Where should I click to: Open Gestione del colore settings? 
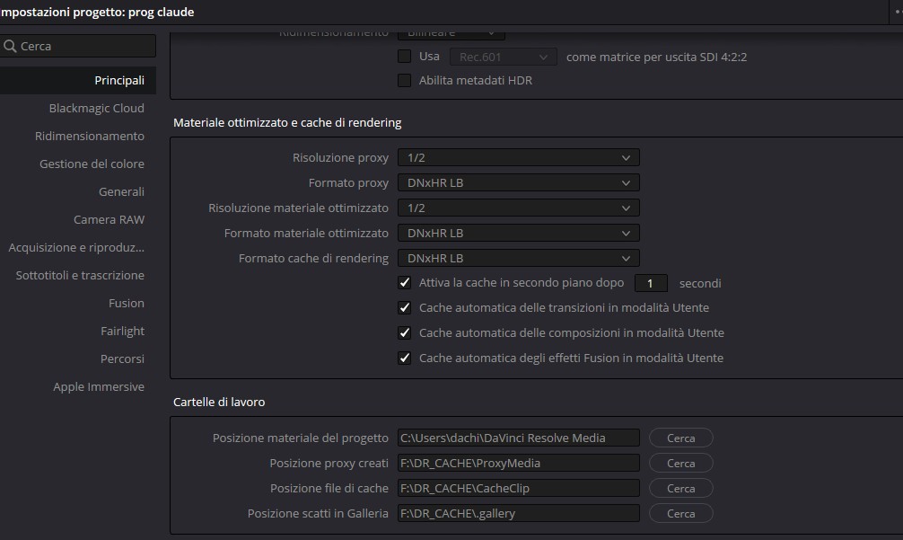point(92,164)
